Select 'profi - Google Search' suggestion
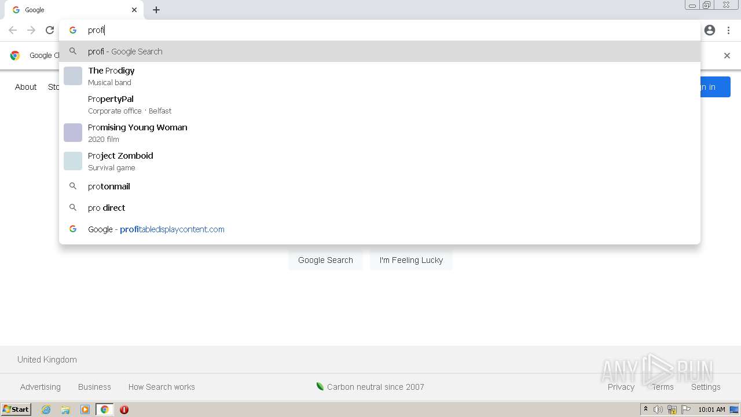This screenshot has width=741, height=417. click(x=380, y=52)
